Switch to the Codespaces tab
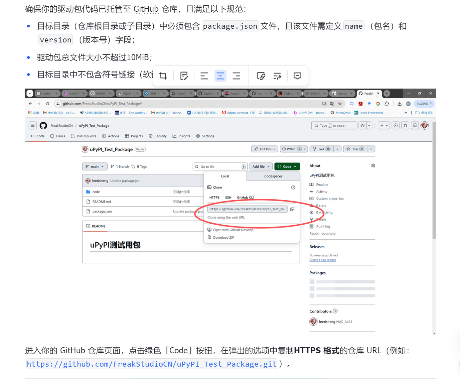The width and height of the screenshot is (460, 379). tap(273, 176)
